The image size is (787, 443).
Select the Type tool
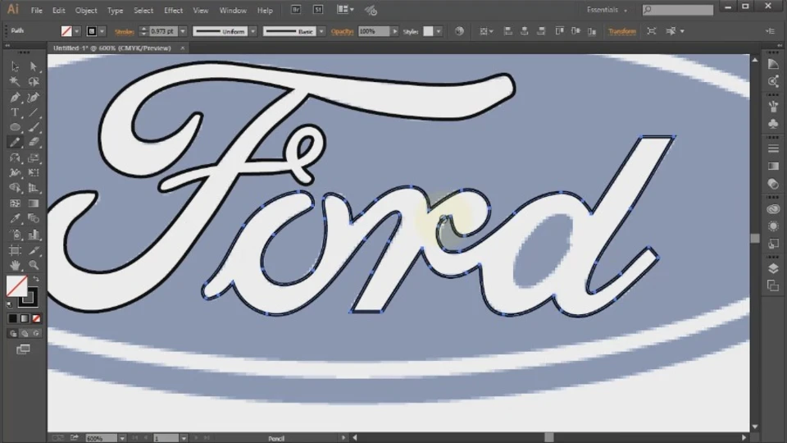pos(15,112)
